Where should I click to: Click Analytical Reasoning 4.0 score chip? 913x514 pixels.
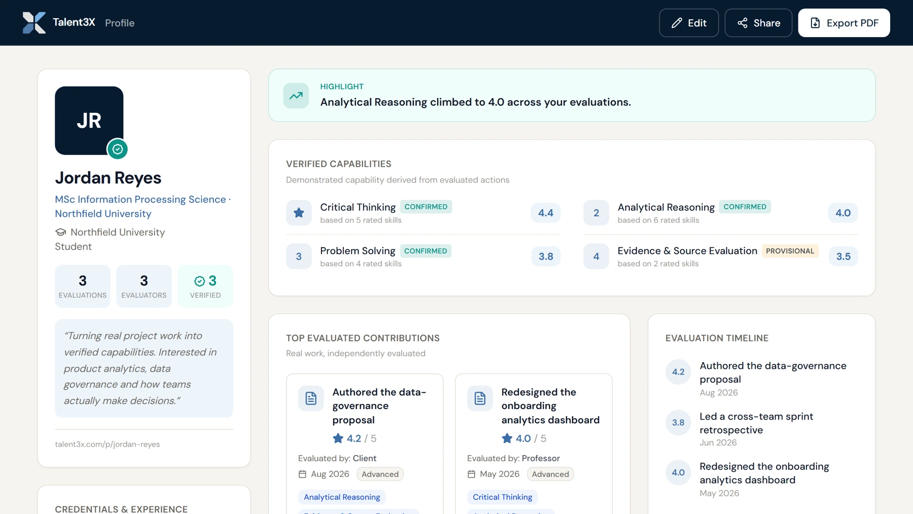click(843, 213)
